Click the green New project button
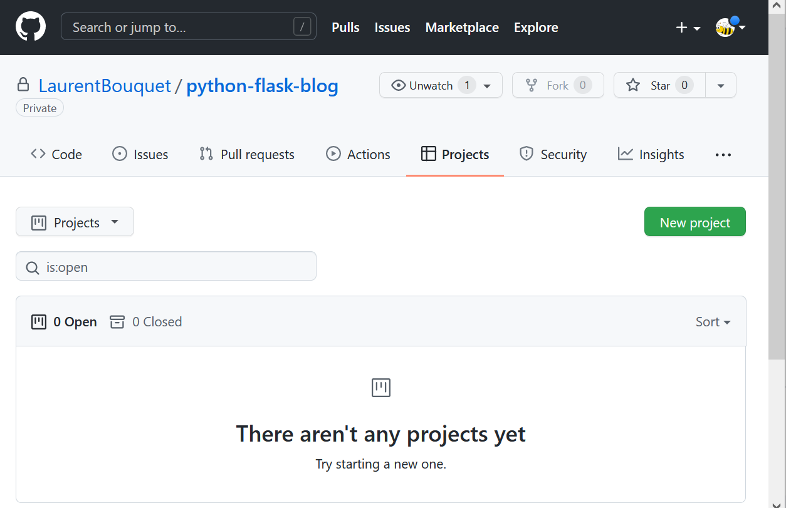The image size is (786, 508). tap(694, 222)
